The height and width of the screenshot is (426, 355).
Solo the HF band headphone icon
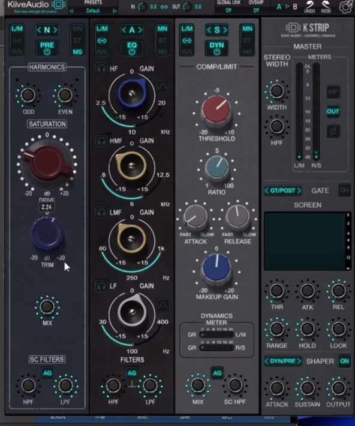101,68
